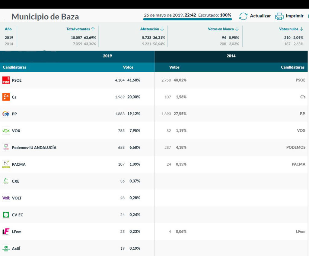Image resolution: width=309 pixels, height=256 pixels.
Task: Click the I.Fem party logo
Action: click(x=6, y=232)
